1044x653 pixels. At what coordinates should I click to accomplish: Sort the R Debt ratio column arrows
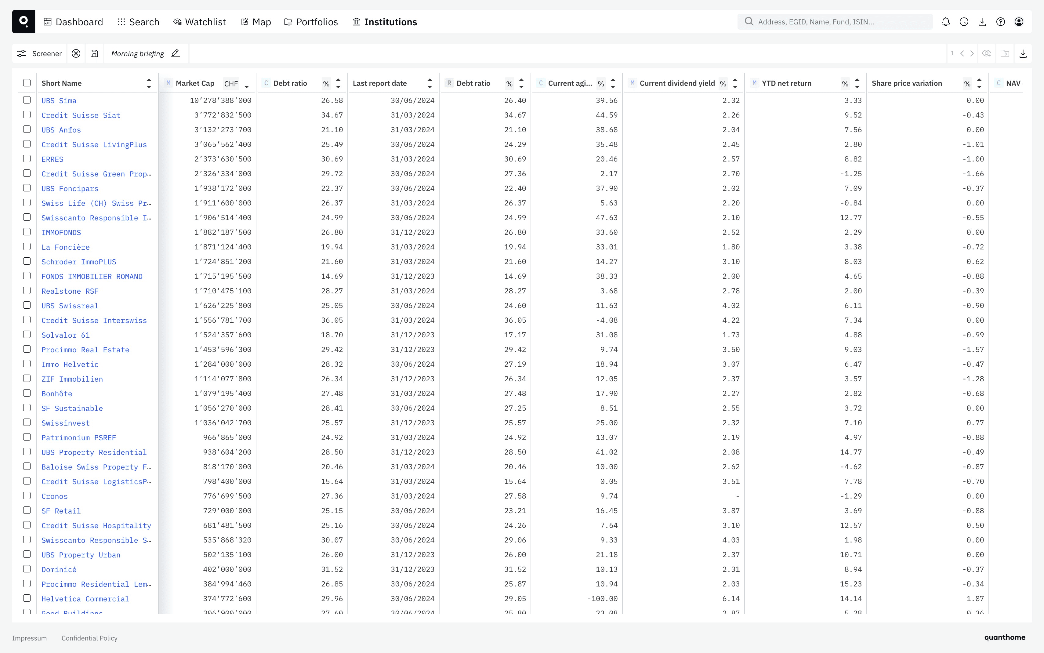521,83
